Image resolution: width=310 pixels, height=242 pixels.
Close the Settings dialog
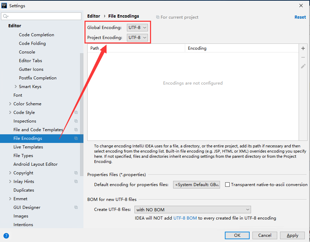[x=301, y=6]
